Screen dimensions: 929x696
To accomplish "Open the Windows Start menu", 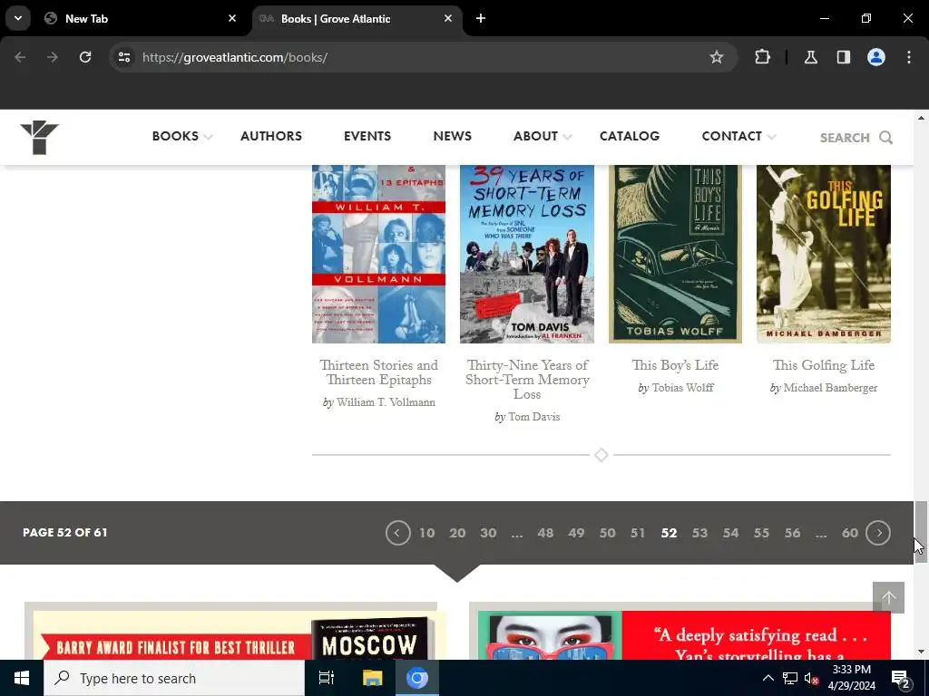I will [x=22, y=678].
